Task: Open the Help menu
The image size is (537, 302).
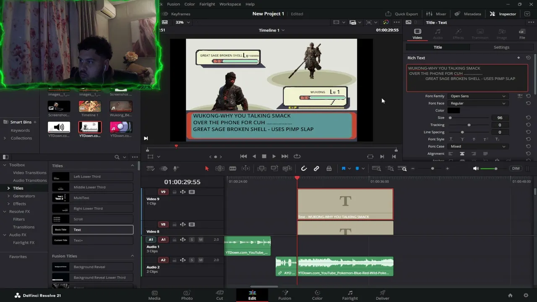Action: tap(250, 4)
